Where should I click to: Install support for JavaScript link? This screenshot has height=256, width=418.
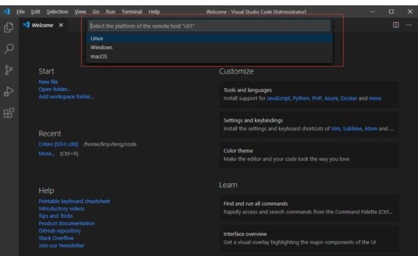[278, 98]
